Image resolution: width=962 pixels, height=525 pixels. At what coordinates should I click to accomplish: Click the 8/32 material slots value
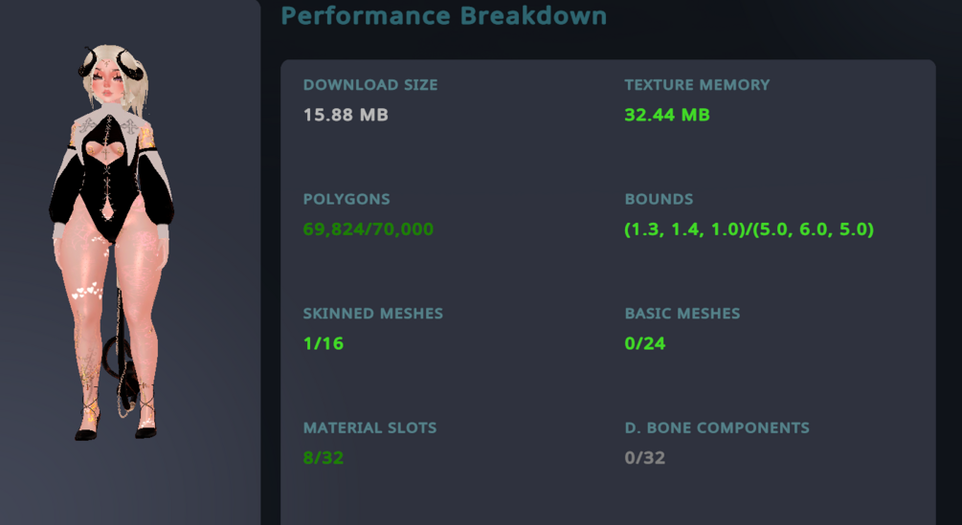pyautogui.click(x=324, y=458)
